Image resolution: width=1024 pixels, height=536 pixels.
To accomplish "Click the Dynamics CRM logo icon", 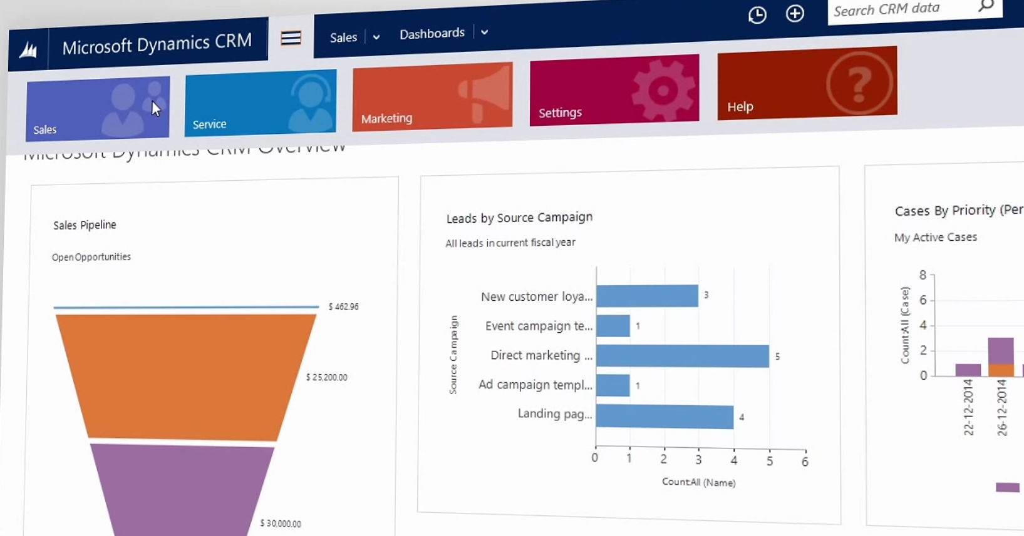I will pos(28,50).
